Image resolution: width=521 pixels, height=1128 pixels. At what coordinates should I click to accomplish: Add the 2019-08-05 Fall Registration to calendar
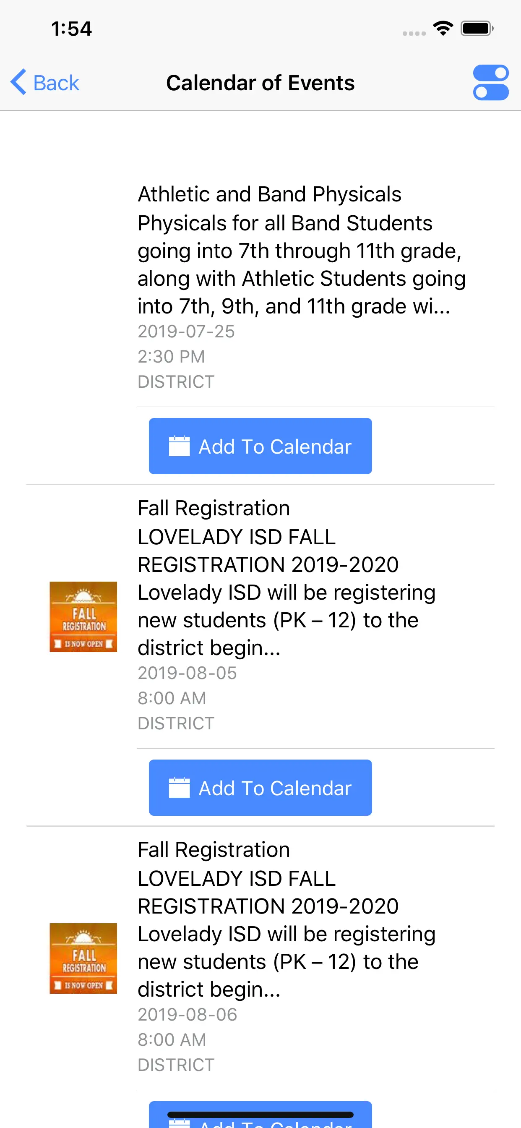tap(260, 788)
